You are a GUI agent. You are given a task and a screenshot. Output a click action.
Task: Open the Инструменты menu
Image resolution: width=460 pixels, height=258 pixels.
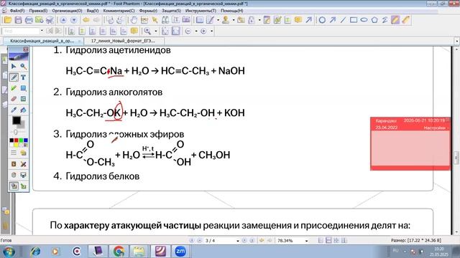[201, 11]
